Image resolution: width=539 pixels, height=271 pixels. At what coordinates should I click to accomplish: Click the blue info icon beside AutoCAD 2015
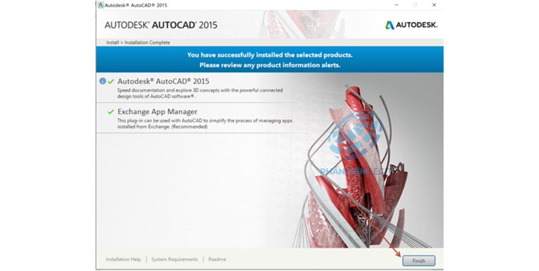103,81
